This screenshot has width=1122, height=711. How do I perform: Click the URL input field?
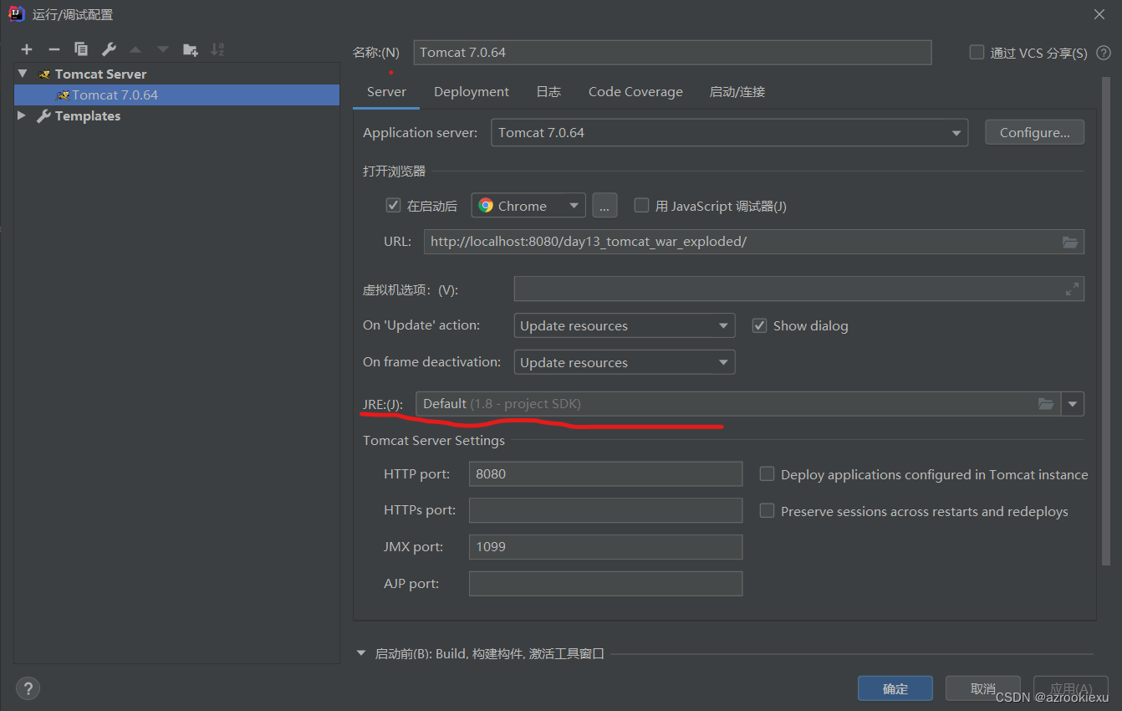754,242
